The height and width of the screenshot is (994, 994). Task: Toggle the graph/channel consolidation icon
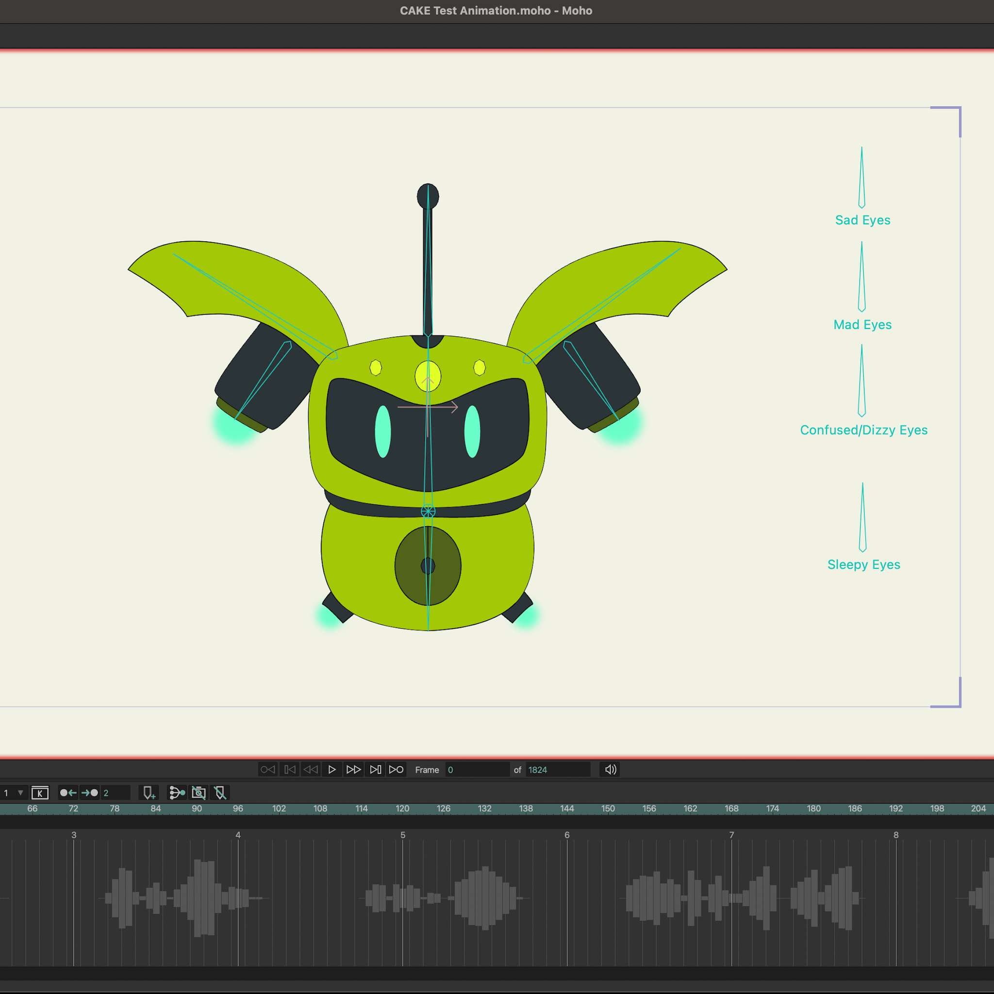pos(177,793)
